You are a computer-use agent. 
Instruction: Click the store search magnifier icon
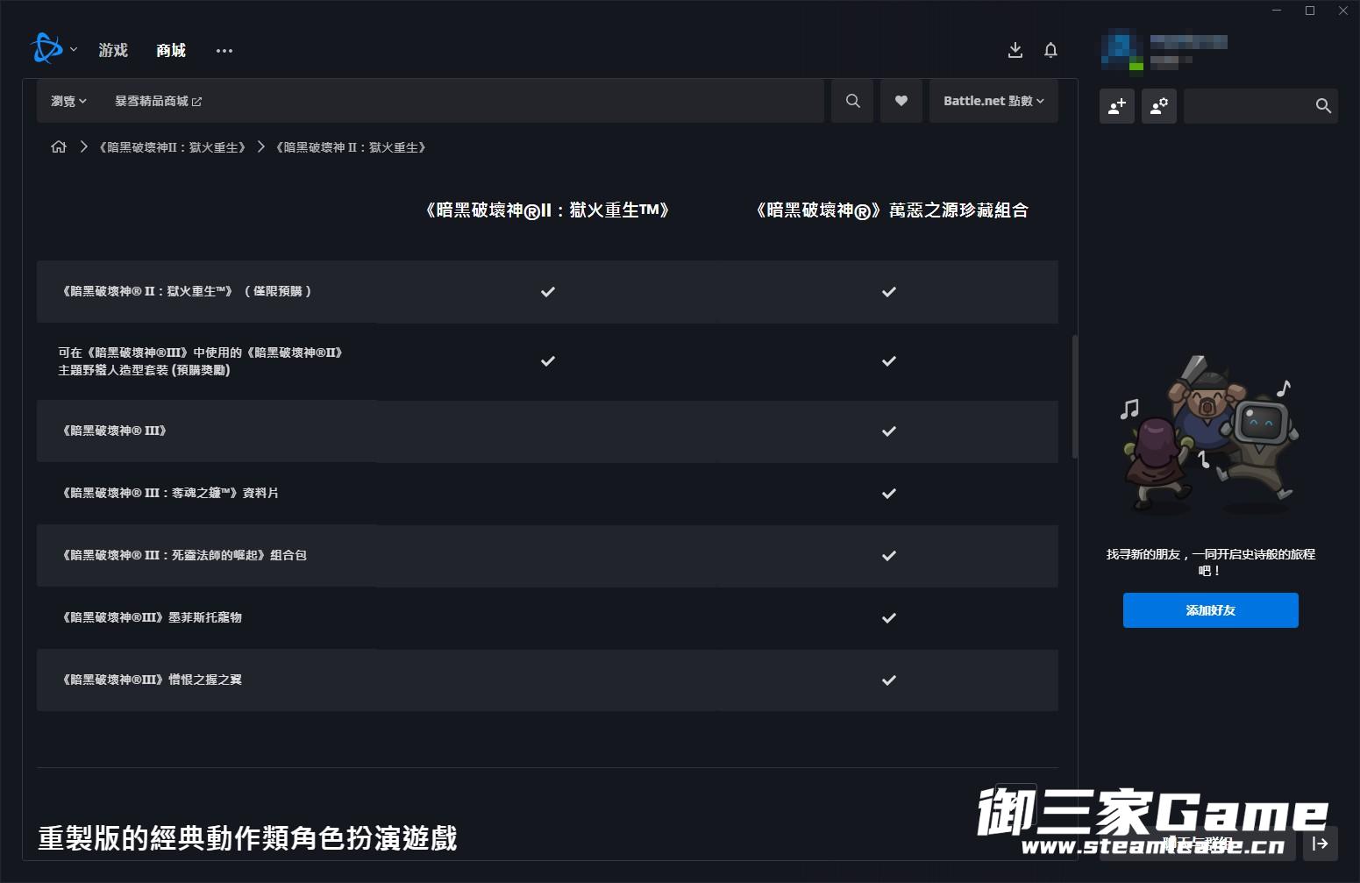pyautogui.click(x=852, y=101)
